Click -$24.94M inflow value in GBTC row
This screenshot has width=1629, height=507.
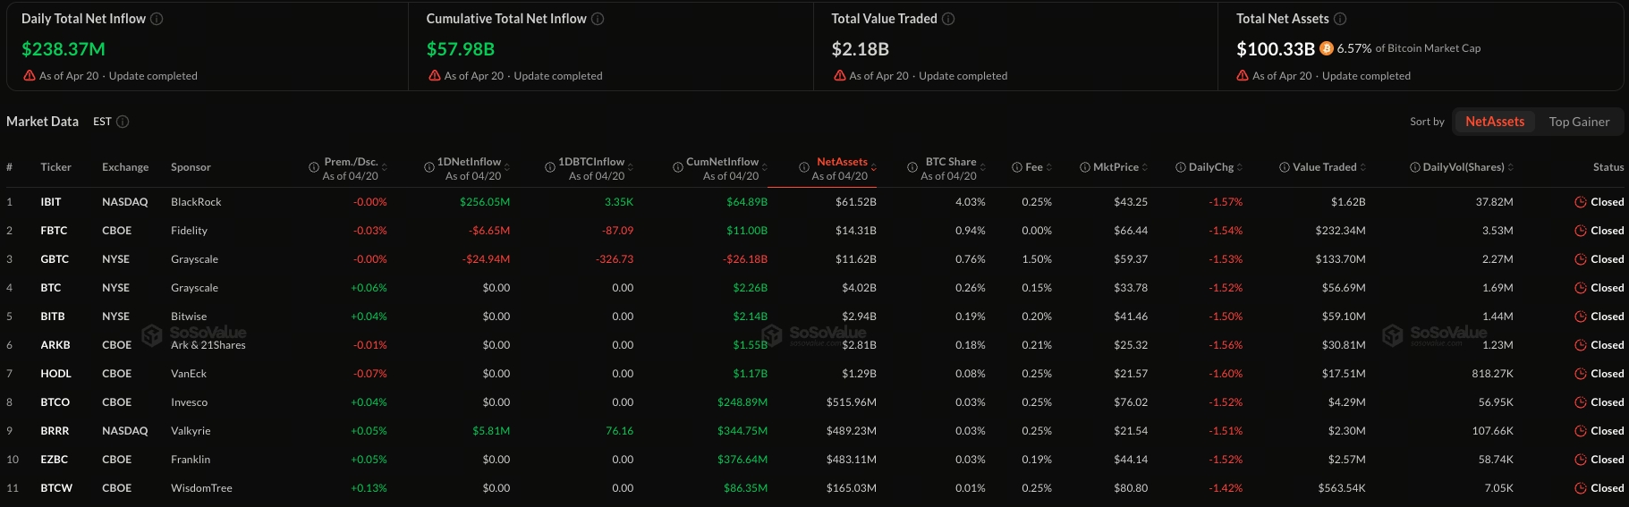487,259
